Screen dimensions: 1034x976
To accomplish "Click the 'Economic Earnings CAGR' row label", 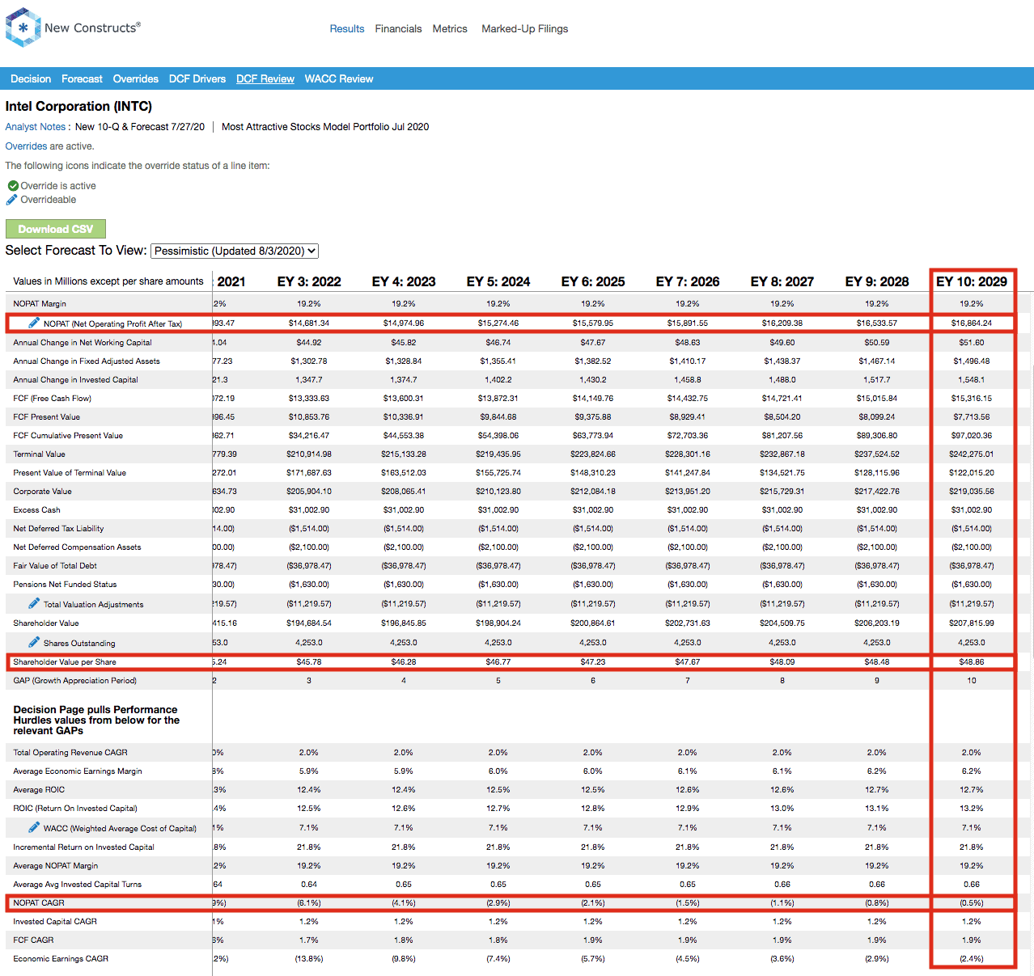I will pos(61,959).
